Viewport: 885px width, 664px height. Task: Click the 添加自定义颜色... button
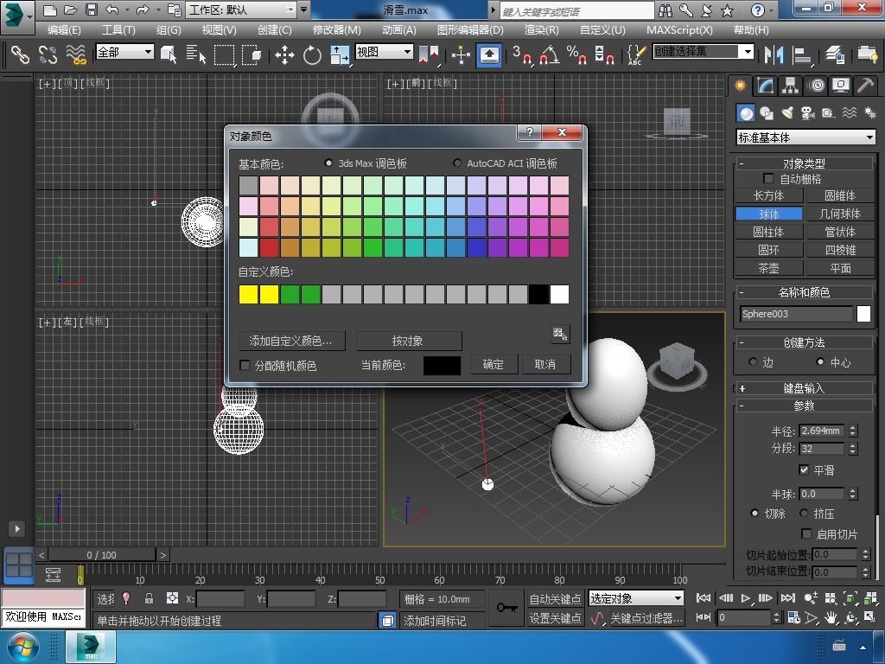pyautogui.click(x=291, y=341)
